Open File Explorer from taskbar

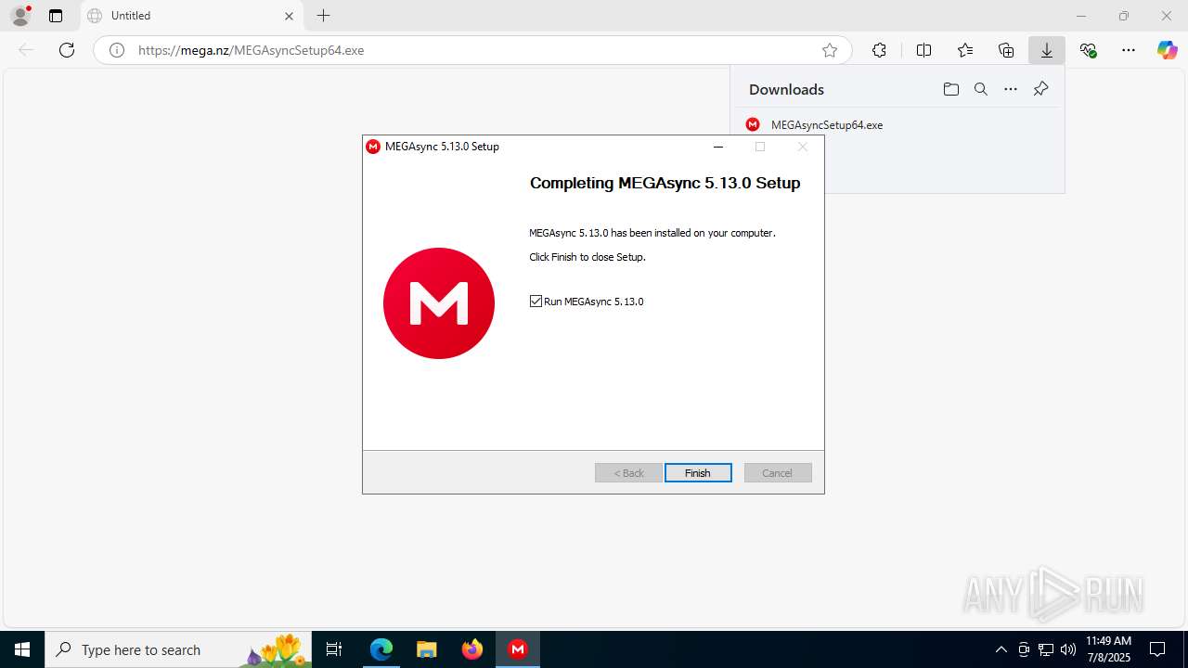(x=426, y=649)
